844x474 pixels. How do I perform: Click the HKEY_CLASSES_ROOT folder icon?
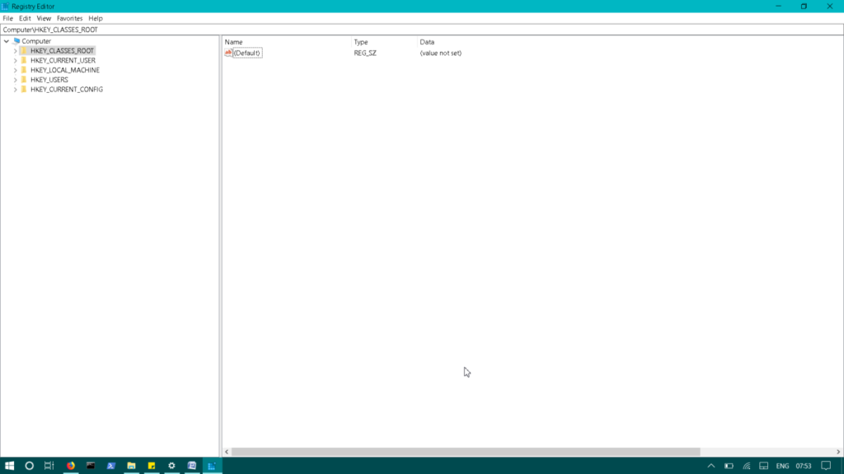point(24,51)
